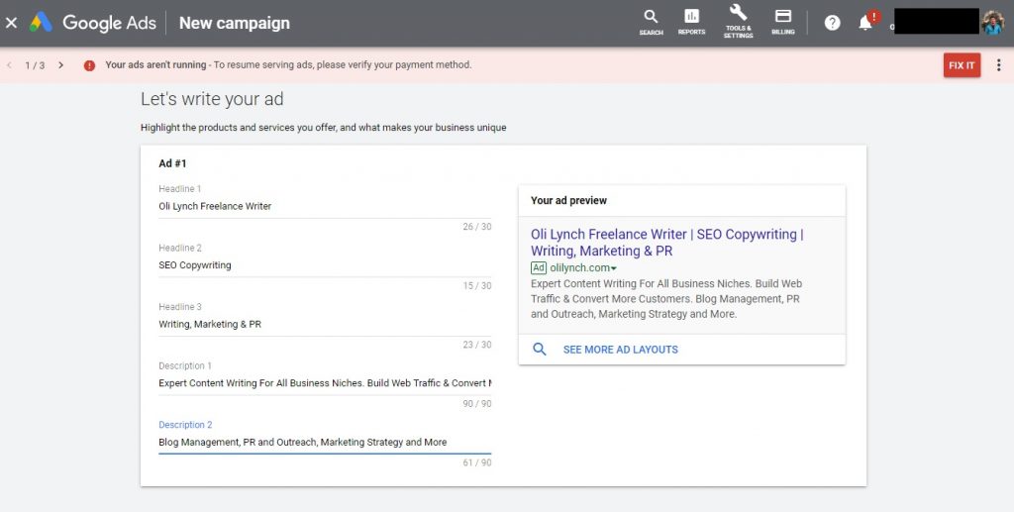This screenshot has width=1014, height=512.
Task: Edit Description 2 field
Action: click(x=325, y=442)
